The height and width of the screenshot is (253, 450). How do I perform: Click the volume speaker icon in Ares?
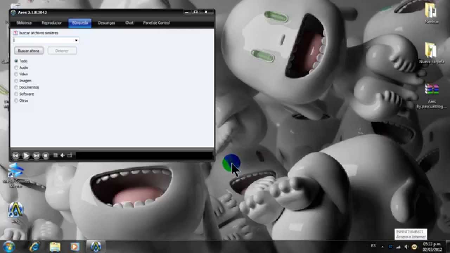pos(62,155)
